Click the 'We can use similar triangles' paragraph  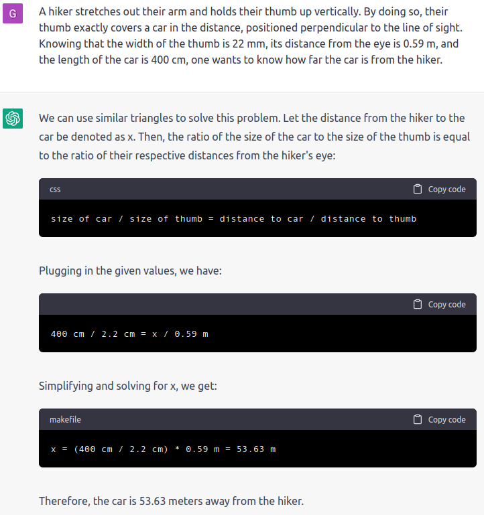[x=255, y=137]
